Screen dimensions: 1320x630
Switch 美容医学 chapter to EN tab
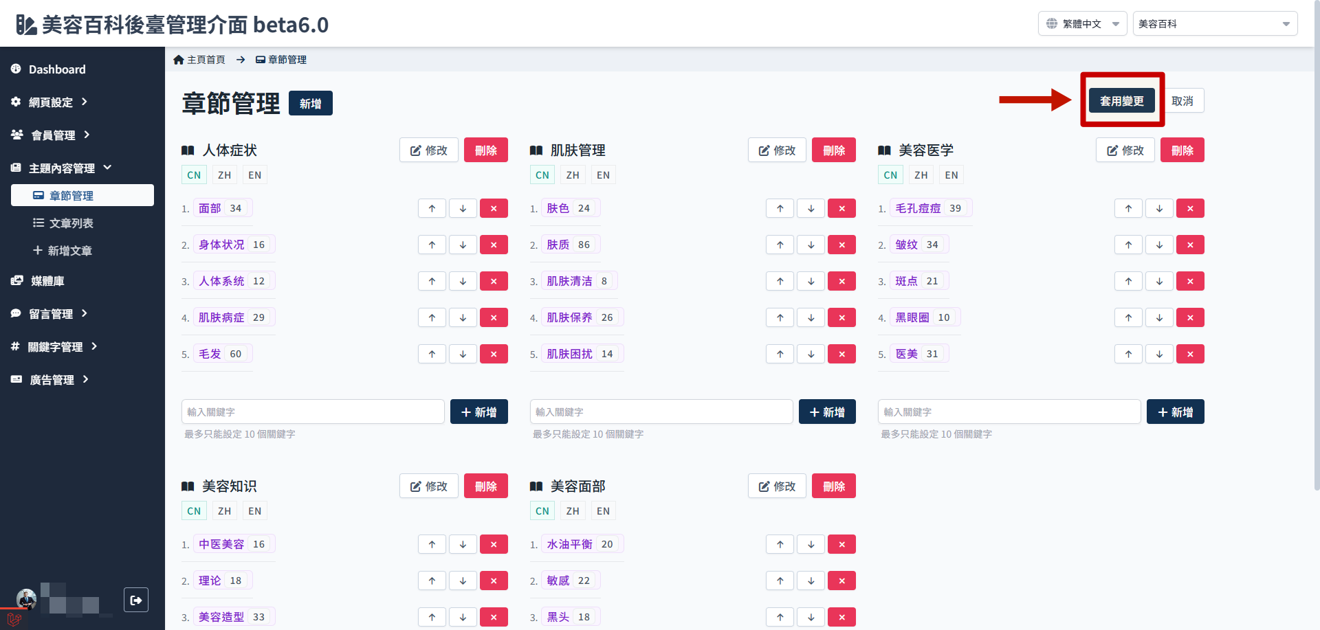[951, 175]
